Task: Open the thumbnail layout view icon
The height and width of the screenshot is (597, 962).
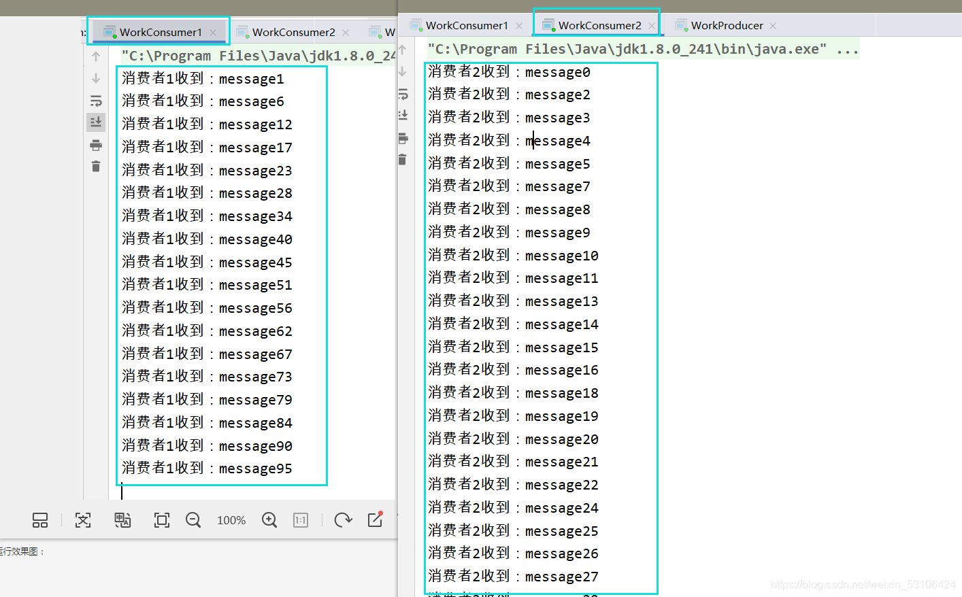Action: click(40, 520)
